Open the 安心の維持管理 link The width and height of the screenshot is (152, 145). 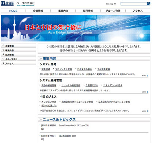pyautogui.click(x=49, y=85)
